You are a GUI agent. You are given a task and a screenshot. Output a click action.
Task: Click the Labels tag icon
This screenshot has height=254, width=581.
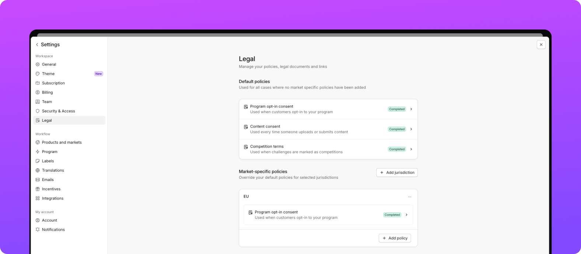point(38,161)
